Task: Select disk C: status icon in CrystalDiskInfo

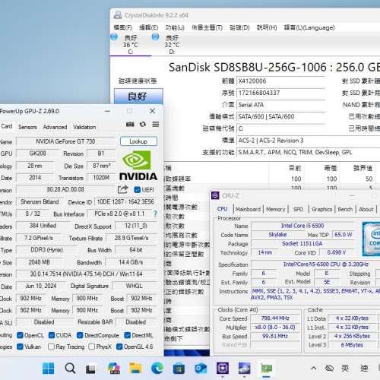Action: click(114, 37)
